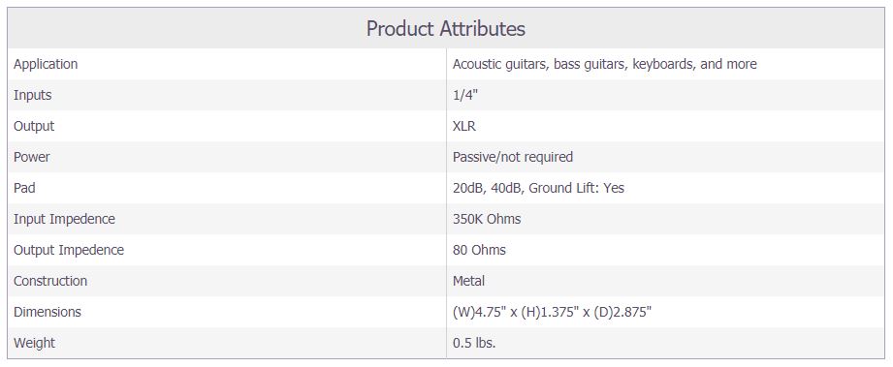
Task: Select the Inputs row label
Action: pos(32,95)
